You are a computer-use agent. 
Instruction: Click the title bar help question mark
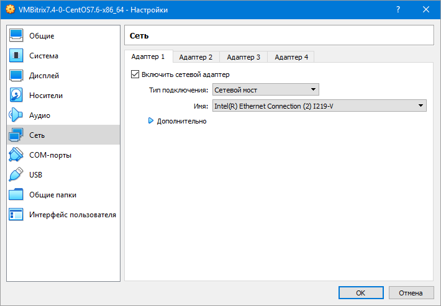(x=398, y=10)
